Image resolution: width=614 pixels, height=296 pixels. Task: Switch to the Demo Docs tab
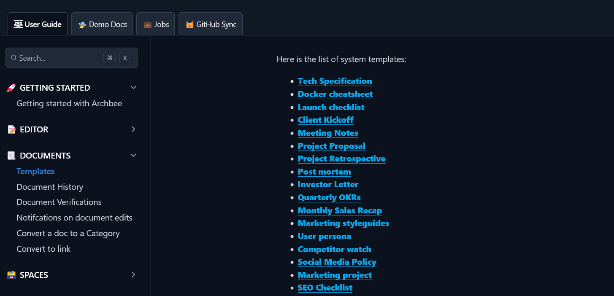coord(102,24)
